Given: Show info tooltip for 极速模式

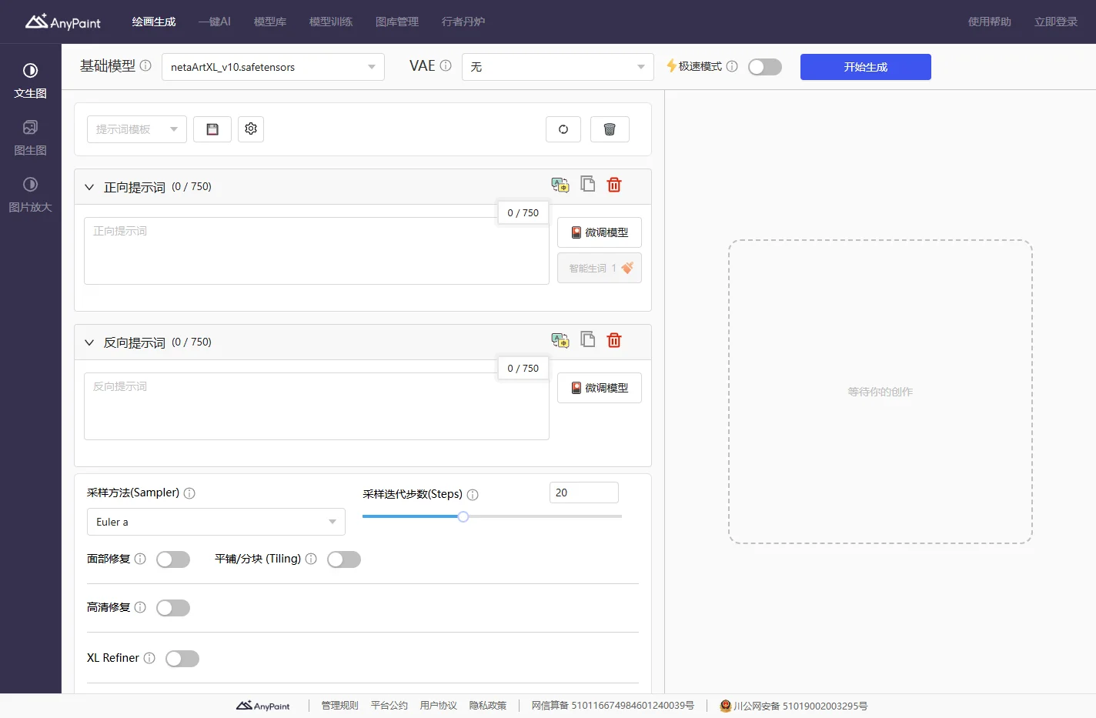Looking at the screenshot, I should (x=732, y=66).
